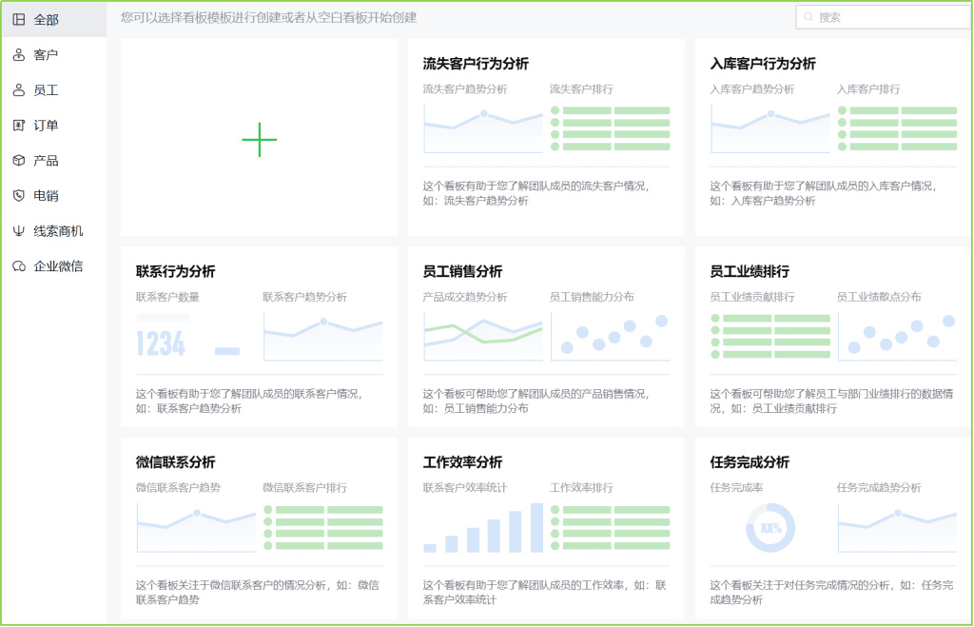The width and height of the screenshot is (974, 627).
Task: Select the 员工销售分析 template title
Action: [462, 272]
